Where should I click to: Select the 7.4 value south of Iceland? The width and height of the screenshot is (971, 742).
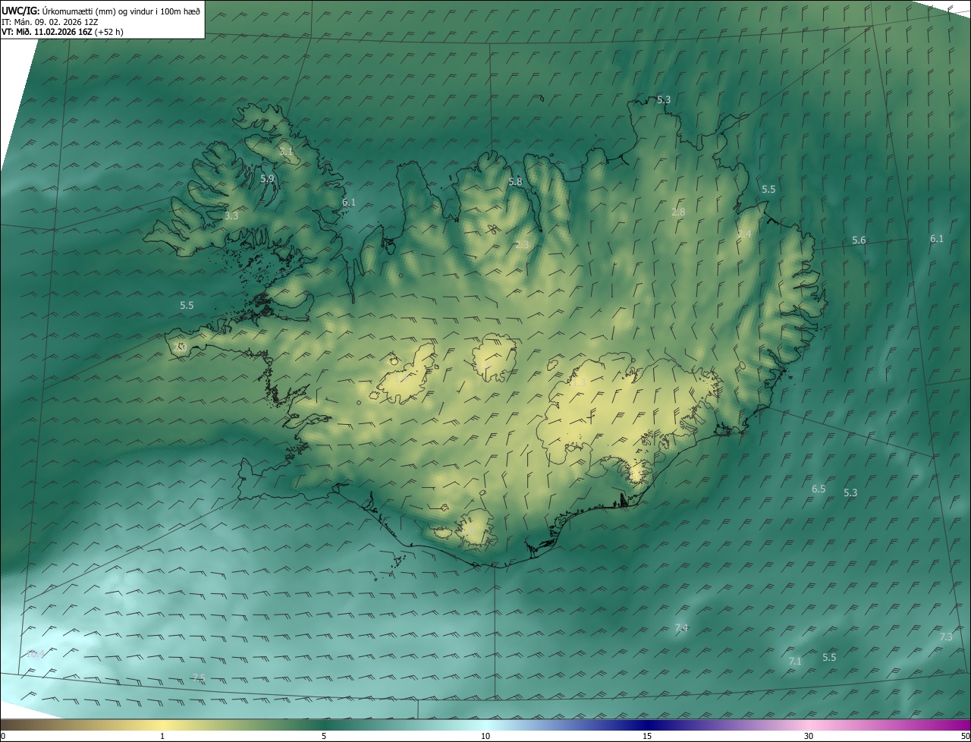pos(681,627)
